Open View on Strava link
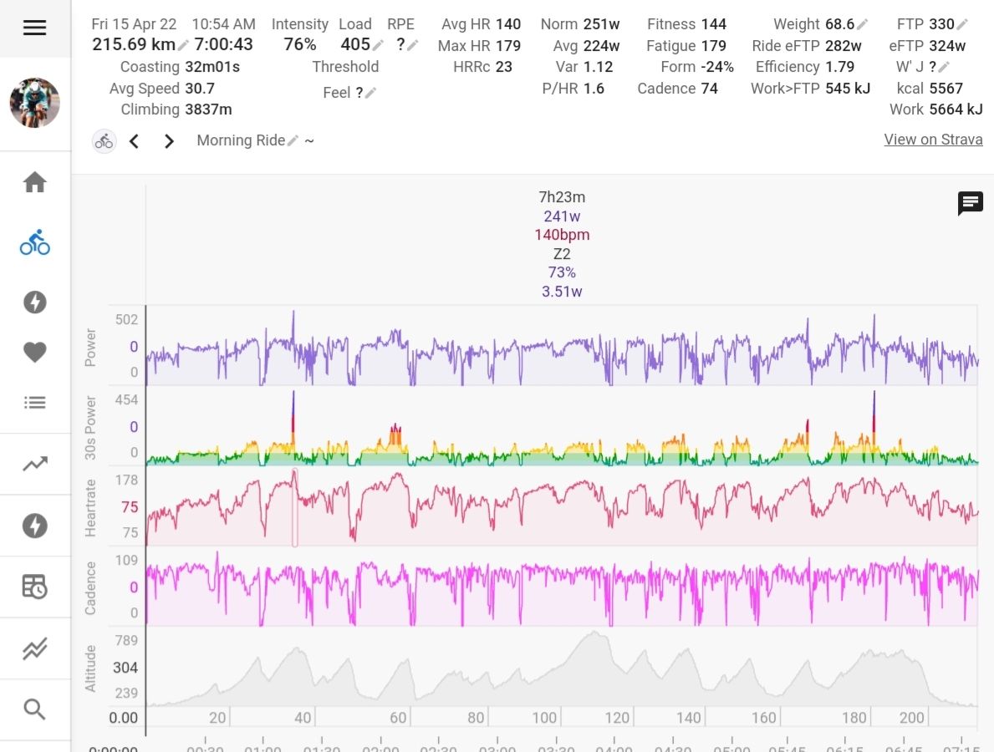Image resolution: width=994 pixels, height=752 pixels. pos(933,140)
